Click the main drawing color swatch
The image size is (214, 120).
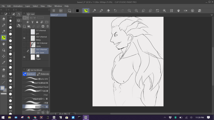[3, 88]
